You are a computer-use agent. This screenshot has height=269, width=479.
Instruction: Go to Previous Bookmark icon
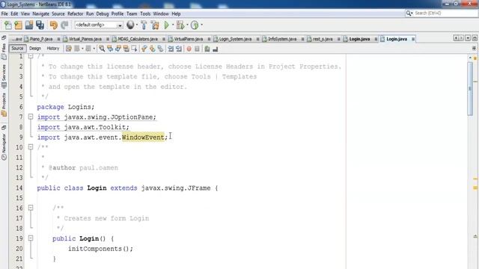(144, 49)
